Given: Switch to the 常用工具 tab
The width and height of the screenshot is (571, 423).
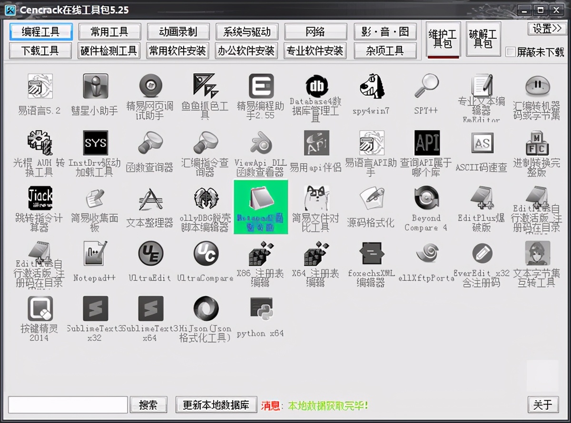Looking at the screenshot, I should (x=109, y=32).
